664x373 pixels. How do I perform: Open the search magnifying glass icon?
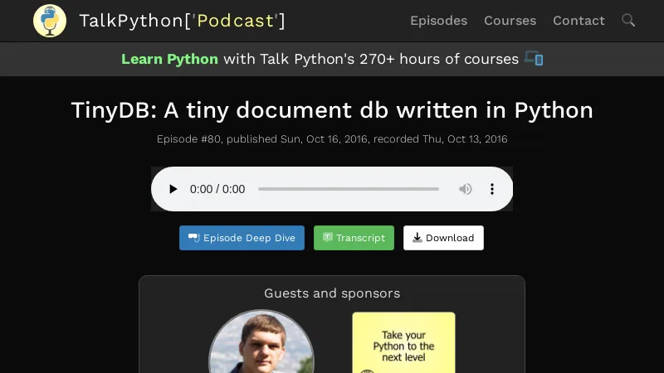coord(628,21)
